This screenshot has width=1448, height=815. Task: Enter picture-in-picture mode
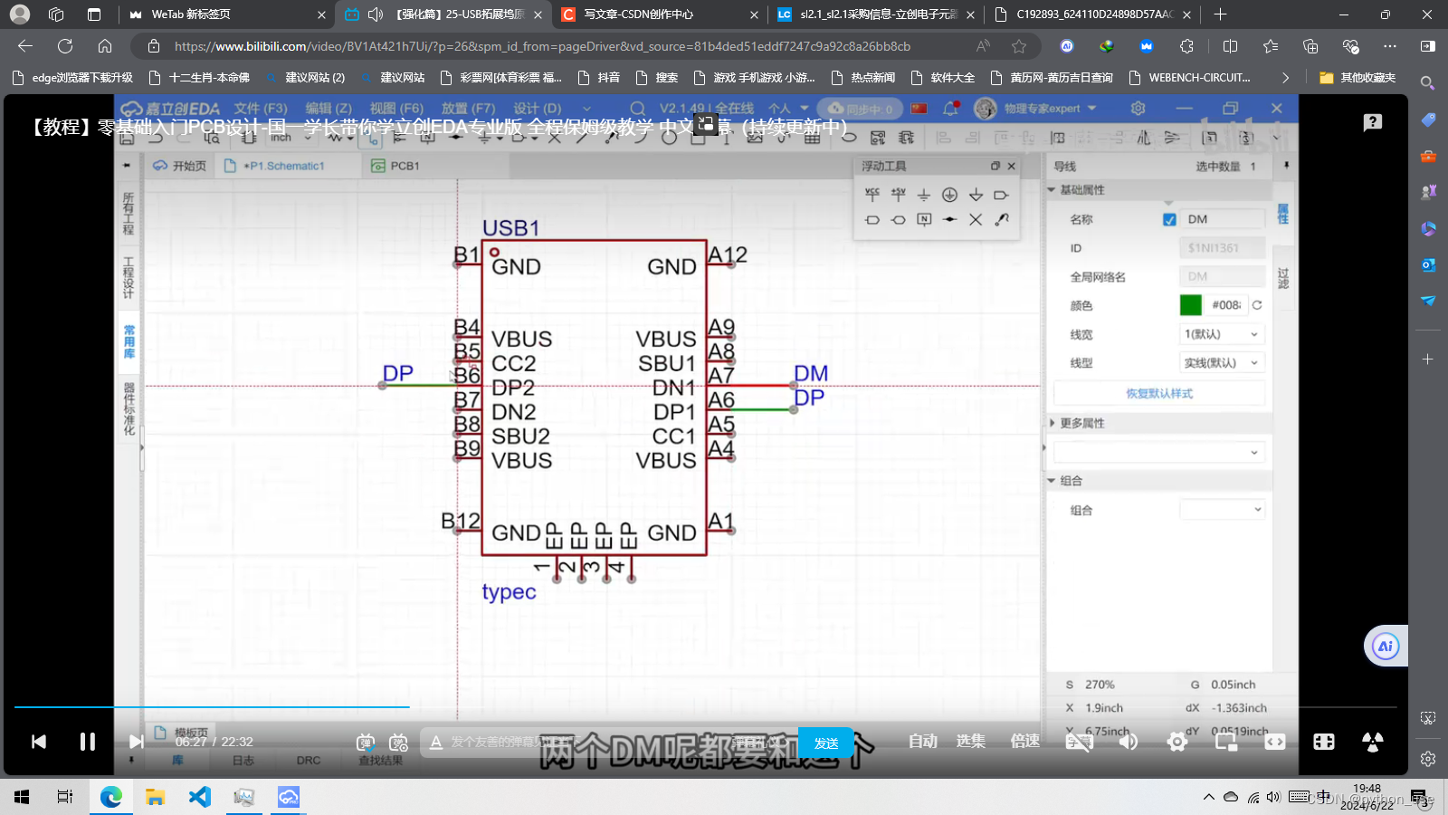point(1225,742)
